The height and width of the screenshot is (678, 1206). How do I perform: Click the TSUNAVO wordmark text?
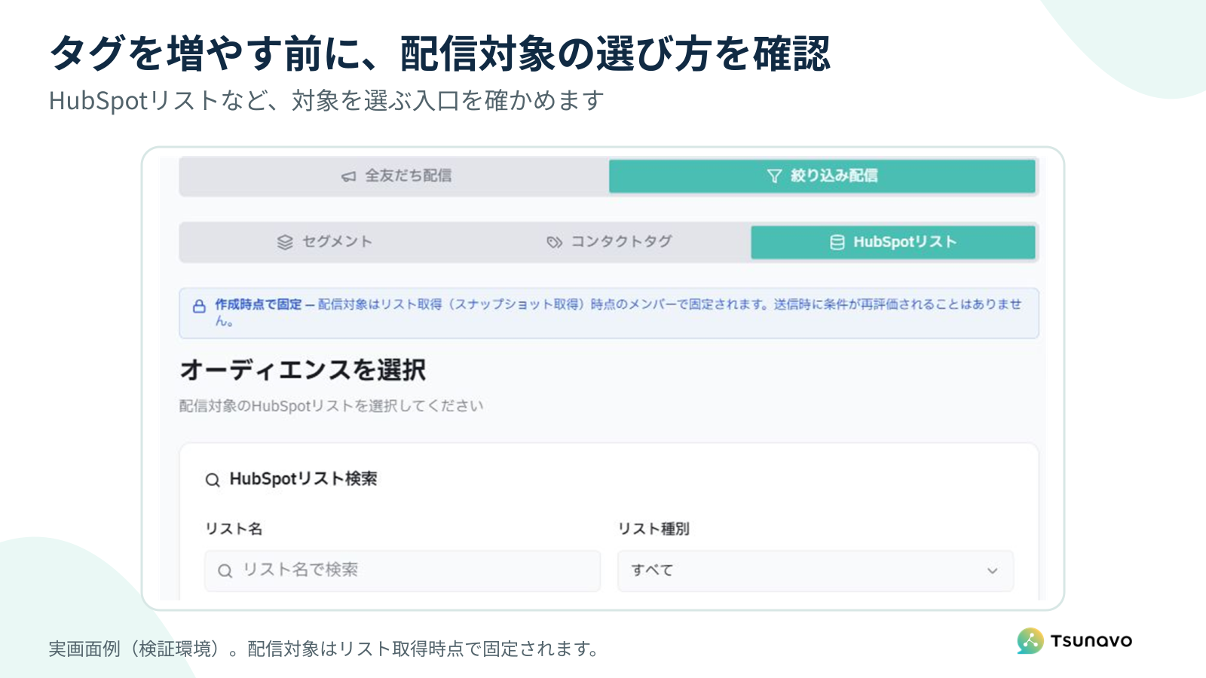tap(1091, 641)
